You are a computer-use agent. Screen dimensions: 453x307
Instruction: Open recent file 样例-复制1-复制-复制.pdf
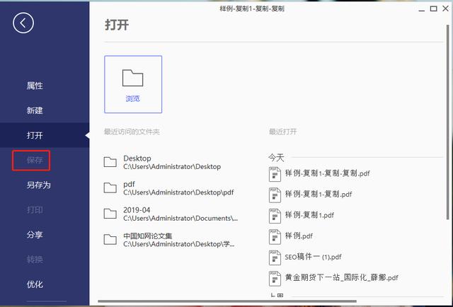point(327,173)
